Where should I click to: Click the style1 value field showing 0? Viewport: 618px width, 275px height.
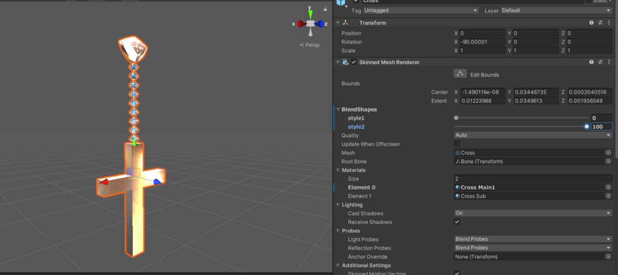pos(602,118)
